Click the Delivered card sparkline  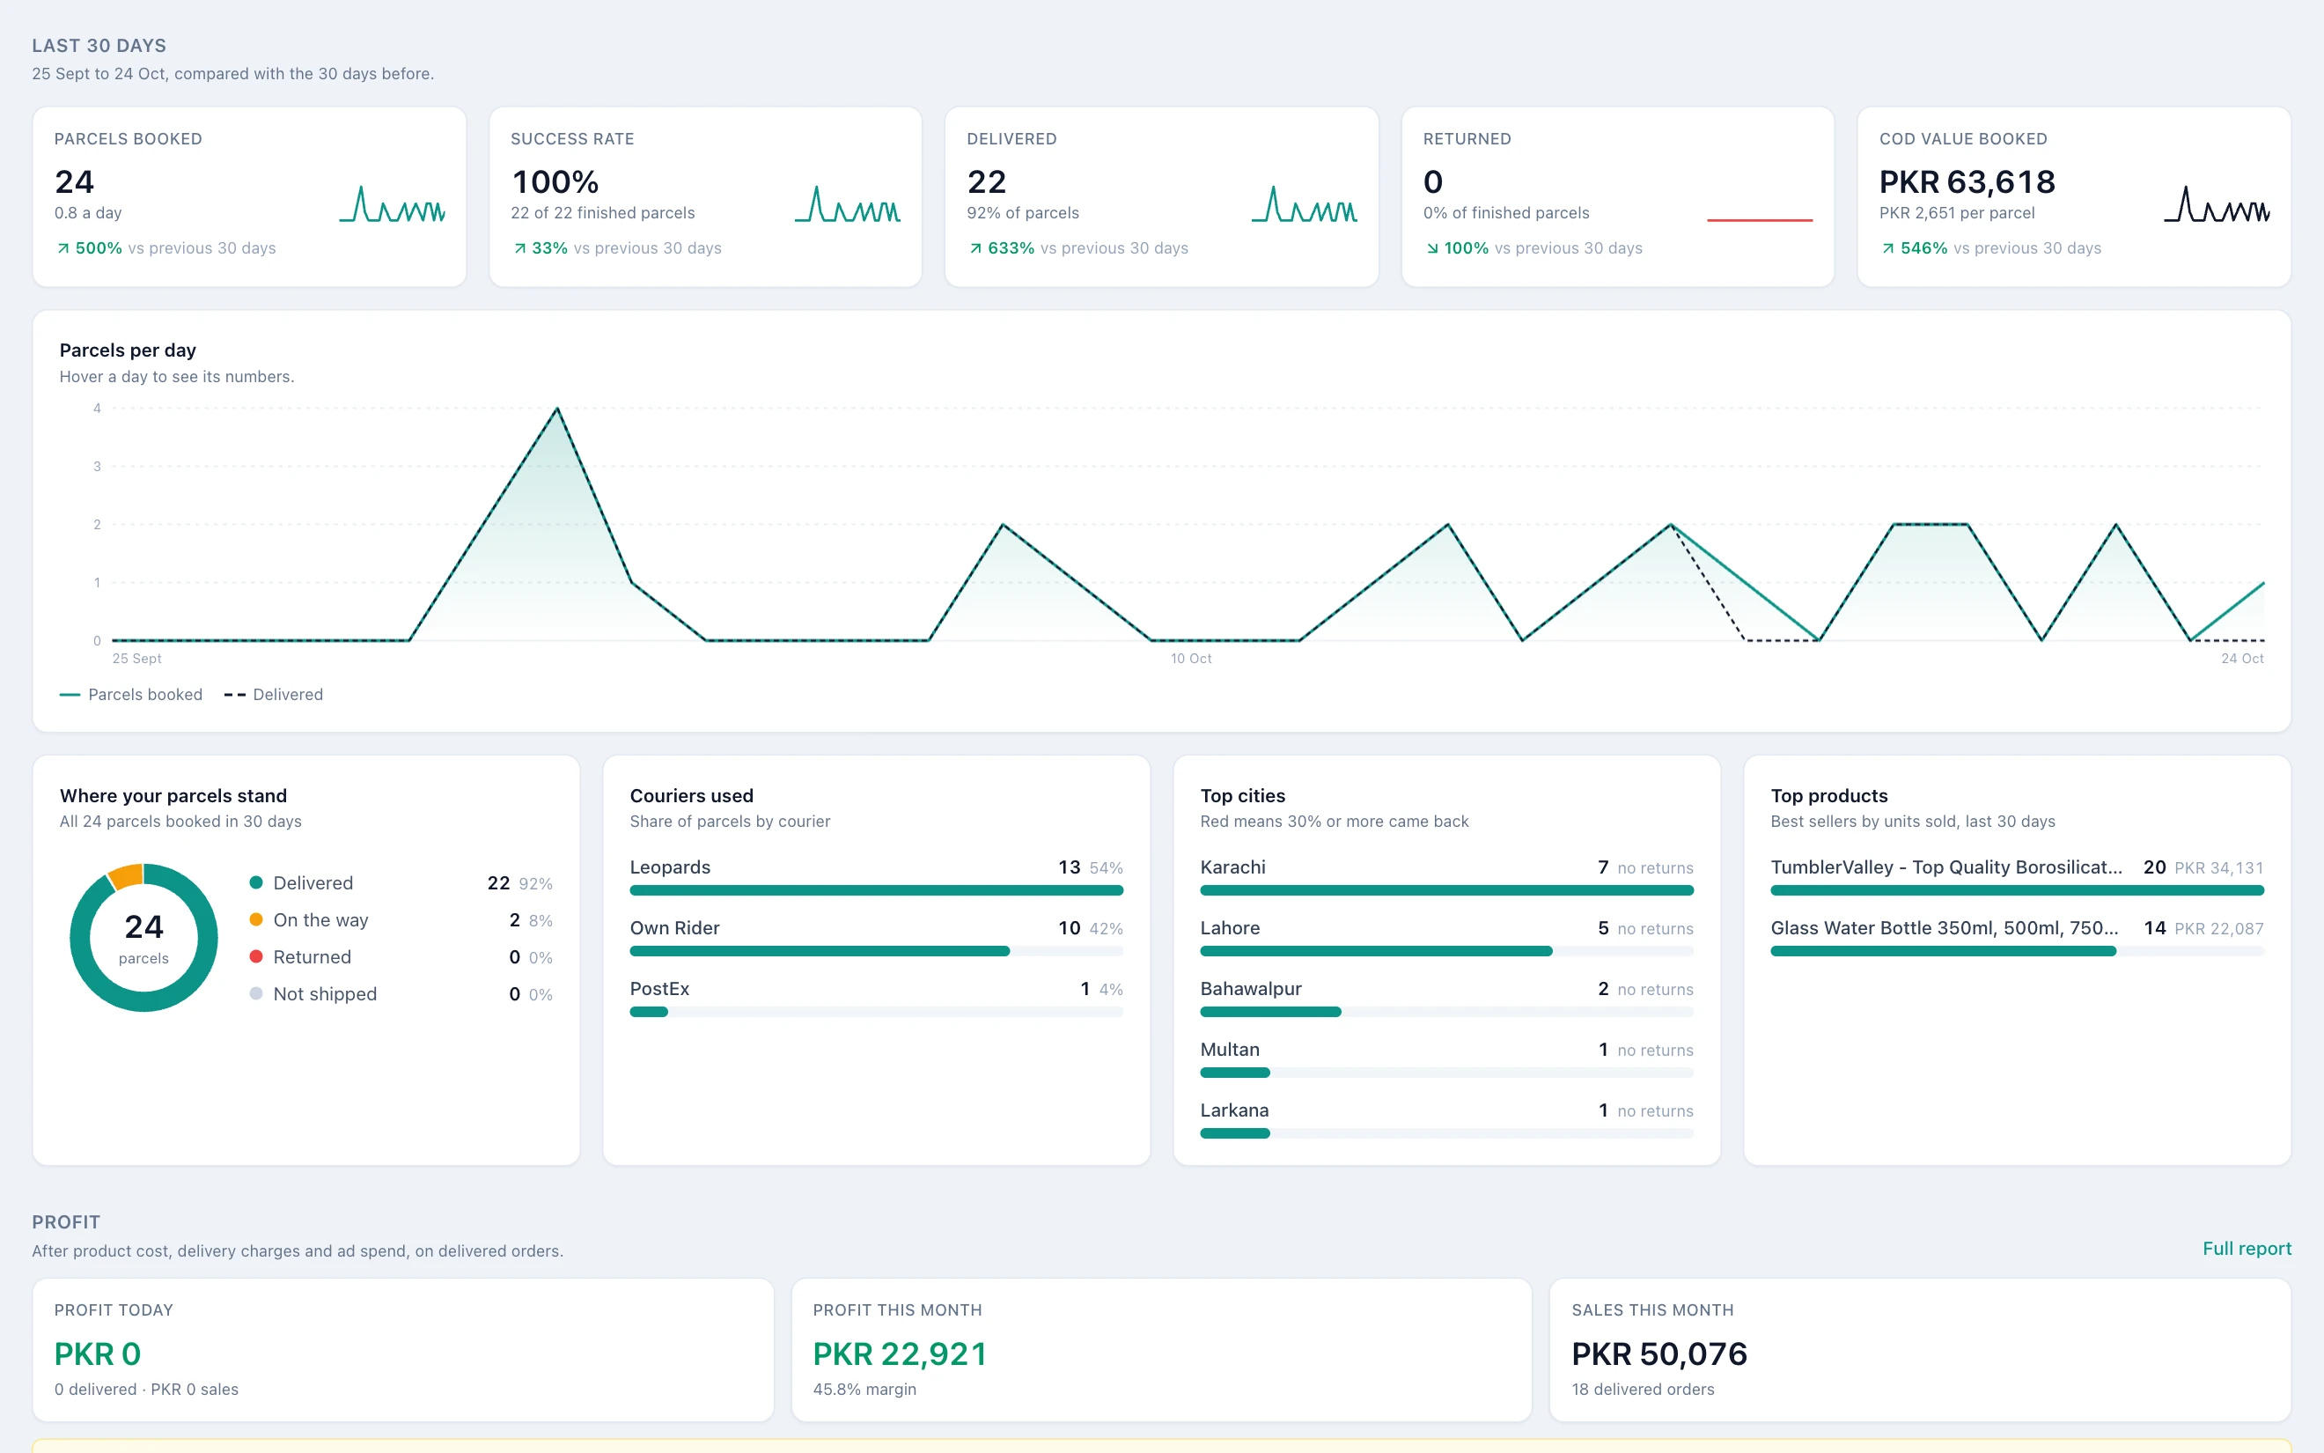tap(1304, 203)
